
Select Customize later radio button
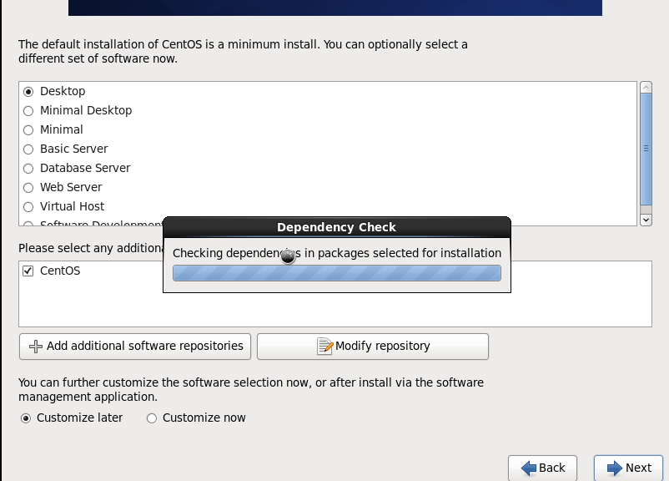coord(26,418)
